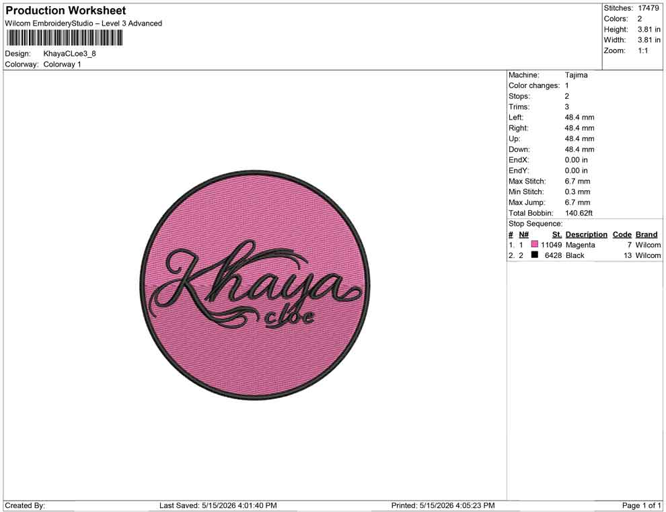Click the 'EndY:' label

pos(519,171)
